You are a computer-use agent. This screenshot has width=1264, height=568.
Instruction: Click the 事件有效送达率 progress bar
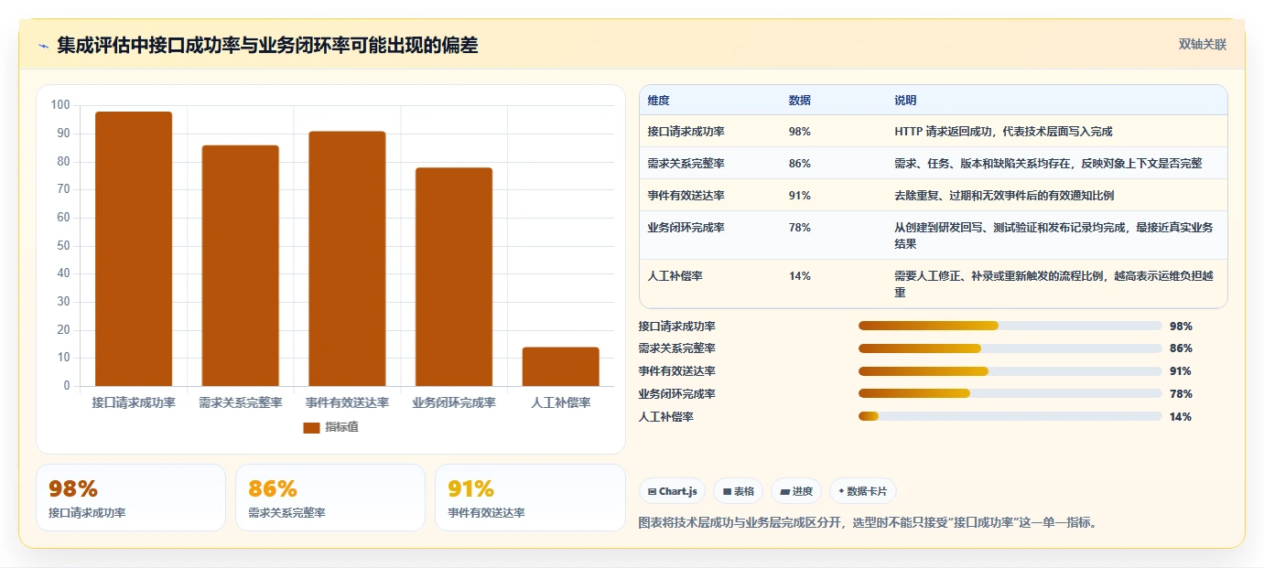(x=1010, y=371)
